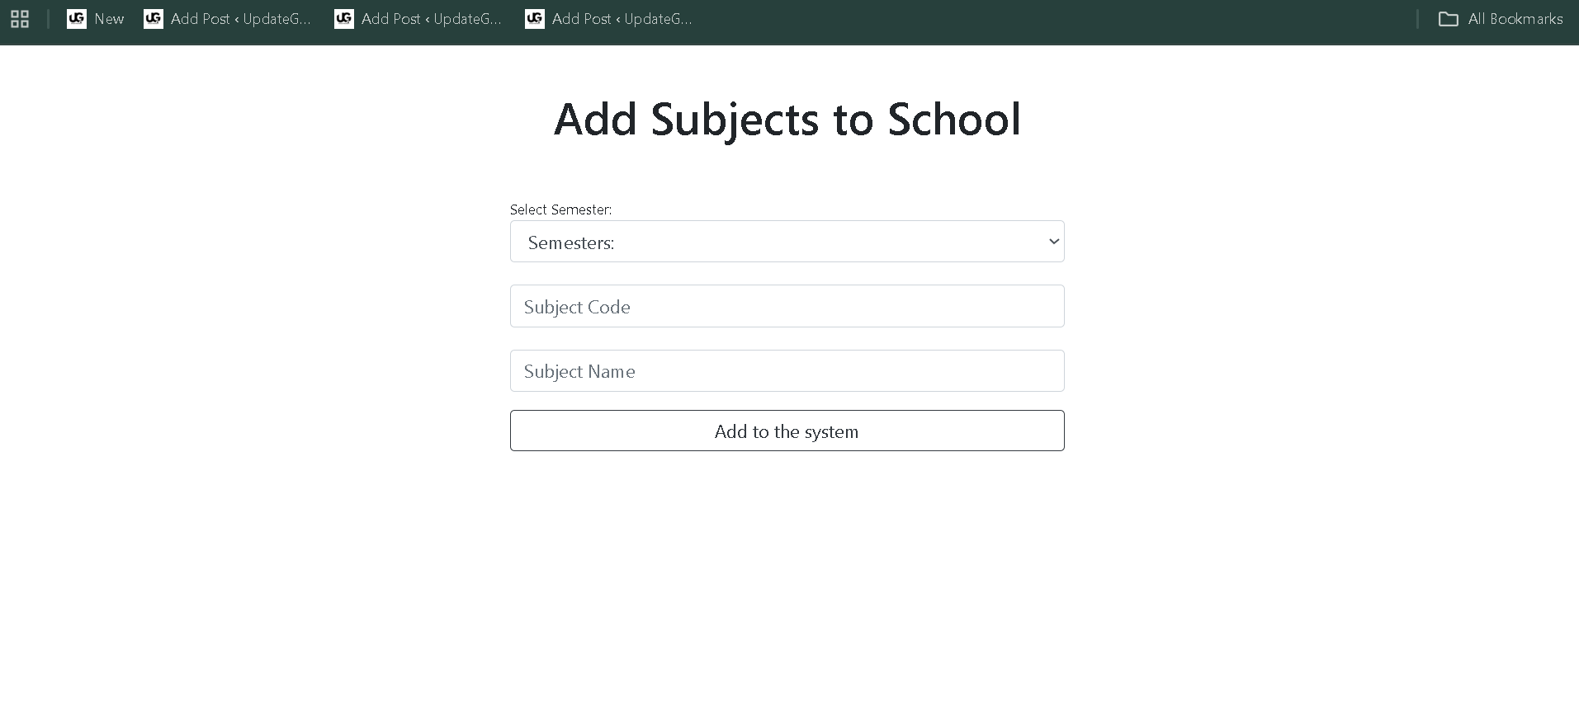1579x725 pixels.
Task: Click the first Add Post bookmark favicon
Action: [154, 19]
